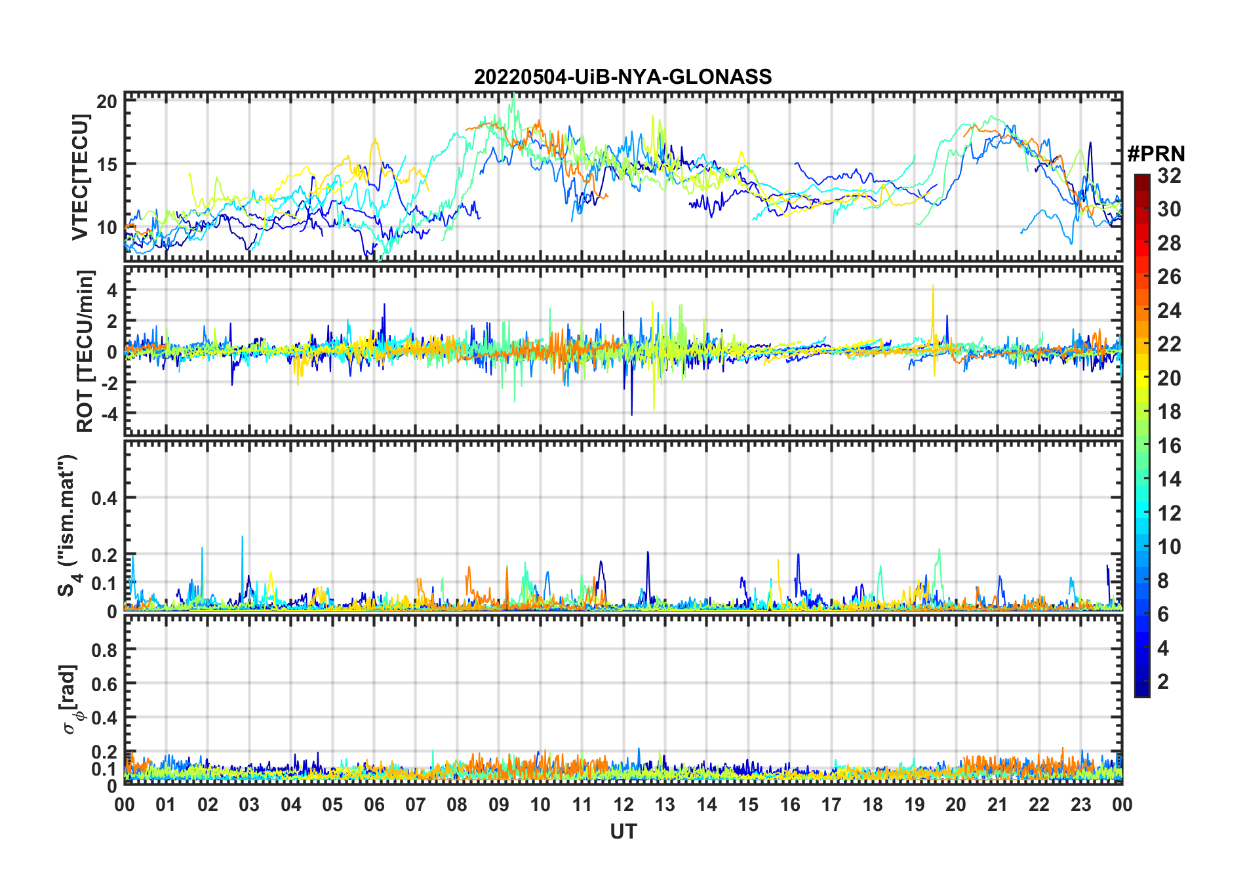Click the S4 ("ism.mat") y-axis label
The height and width of the screenshot is (872, 1247).
point(68,526)
